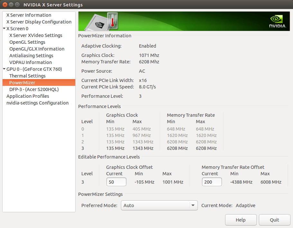Click the Quit button
The image size is (293, 228).
pos(274,220)
